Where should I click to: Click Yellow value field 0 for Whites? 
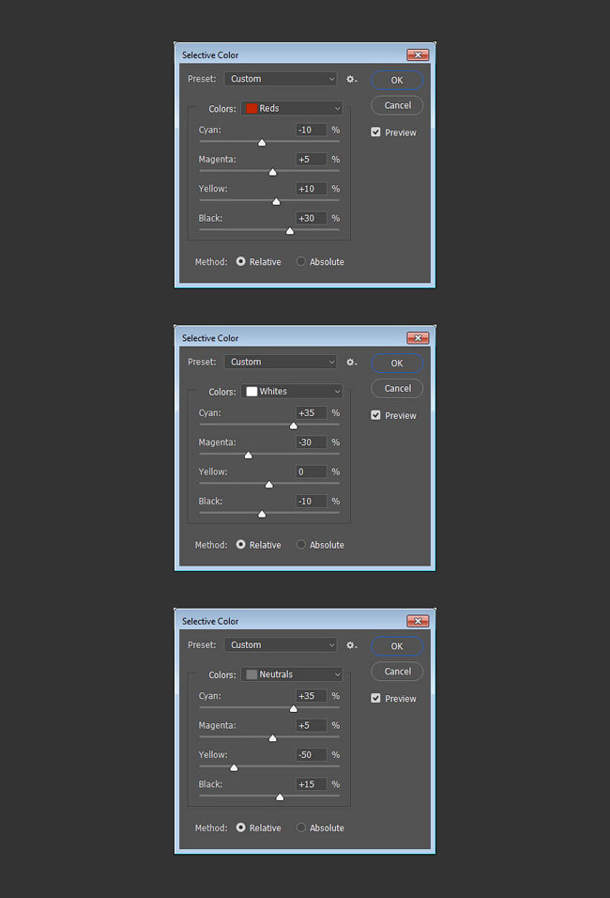[312, 472]
